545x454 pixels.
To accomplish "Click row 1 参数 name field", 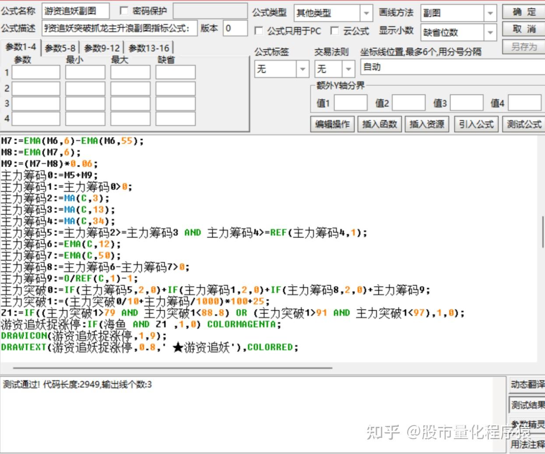I will (36, 72).
